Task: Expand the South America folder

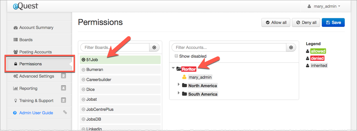Action: (x=179, y=93)
